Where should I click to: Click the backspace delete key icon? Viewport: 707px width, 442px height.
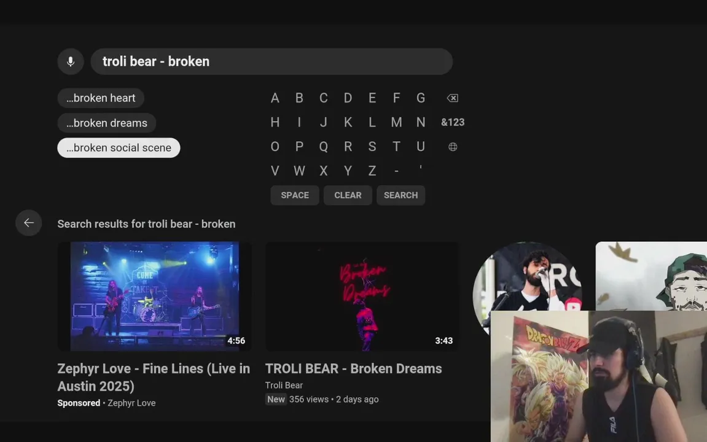pyautogui.click(x=452, y=98)
